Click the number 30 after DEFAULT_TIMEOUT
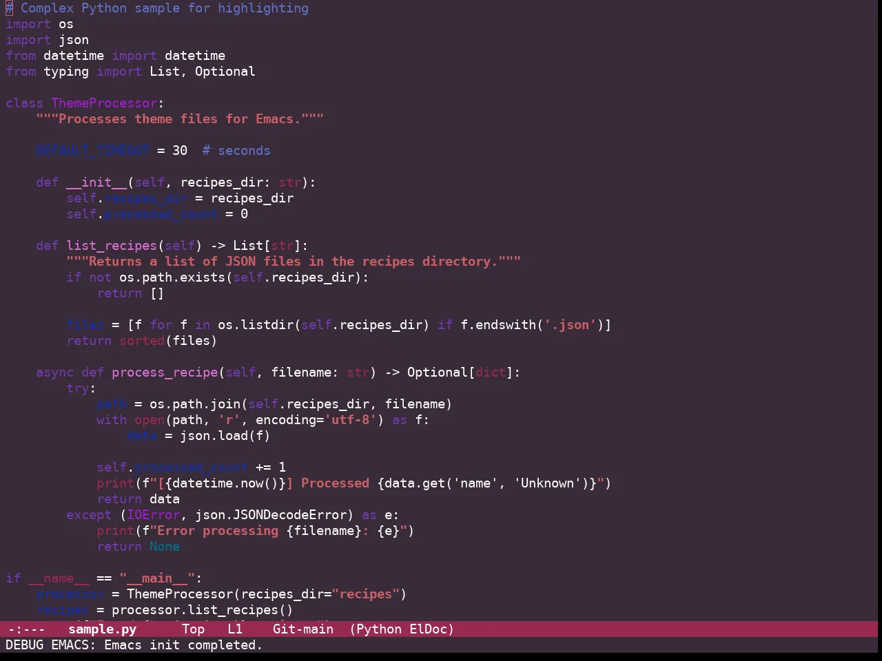 point(180,151)
